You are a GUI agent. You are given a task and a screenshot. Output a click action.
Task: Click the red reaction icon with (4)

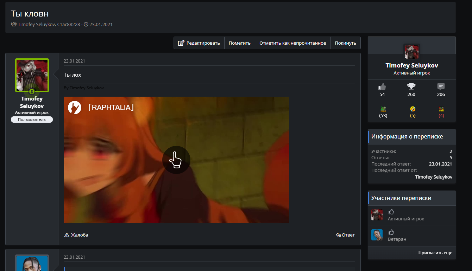click(x=441, y=109)
